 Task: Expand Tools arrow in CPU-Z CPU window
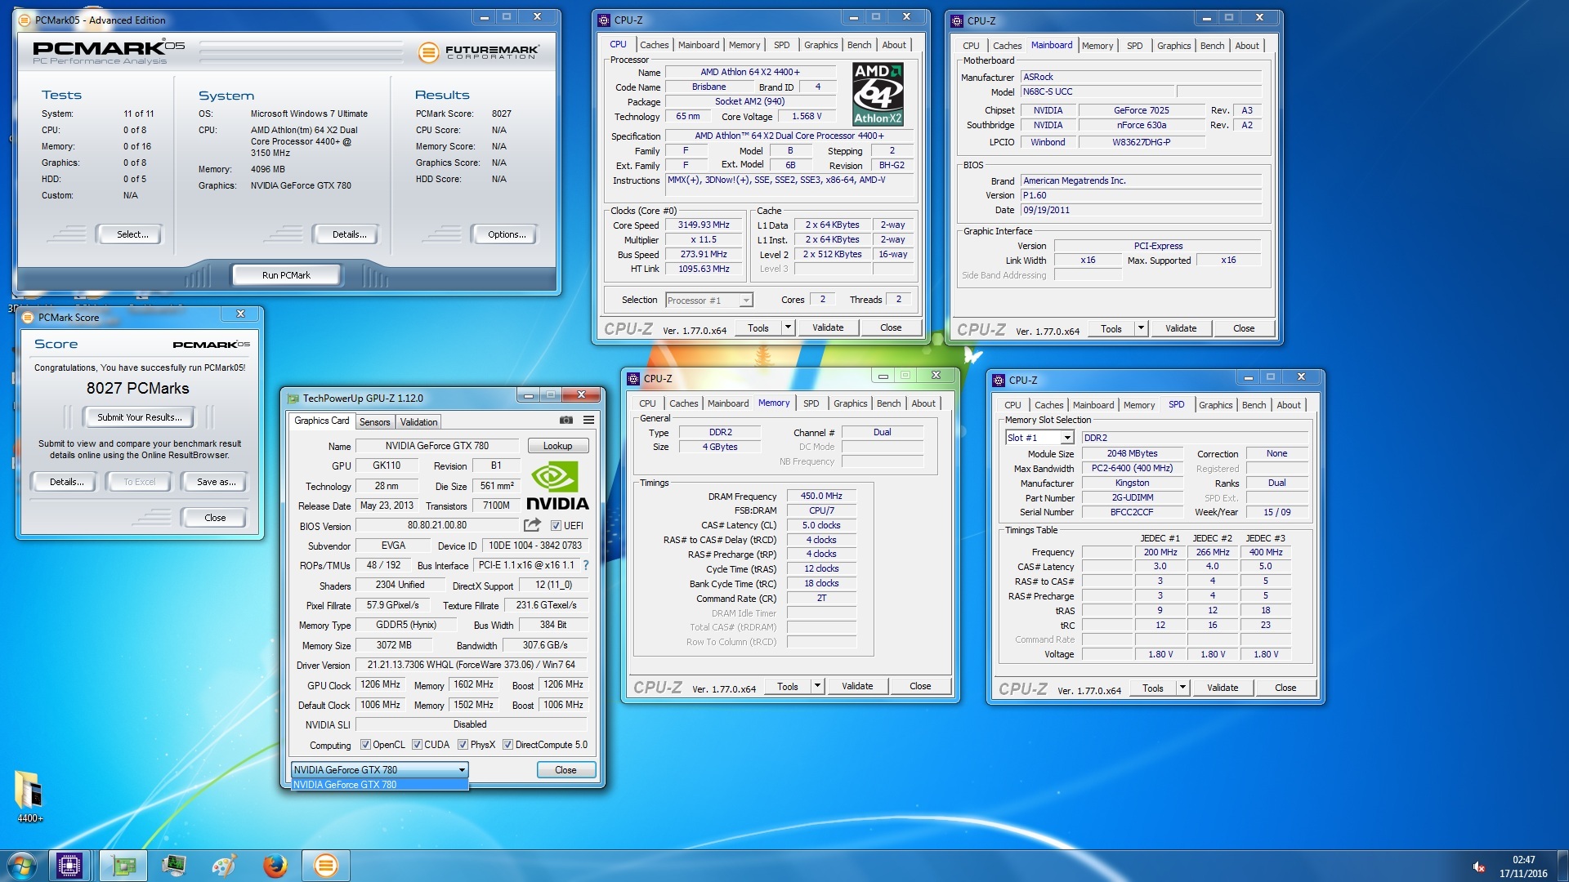tap(788, 327)
